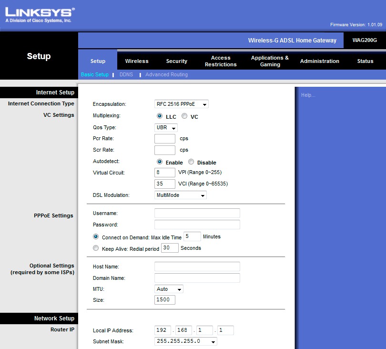This screenshot has width=386, height=349.
Task: Open Advanced Routing sub-tab
Action: coord(166,74)
